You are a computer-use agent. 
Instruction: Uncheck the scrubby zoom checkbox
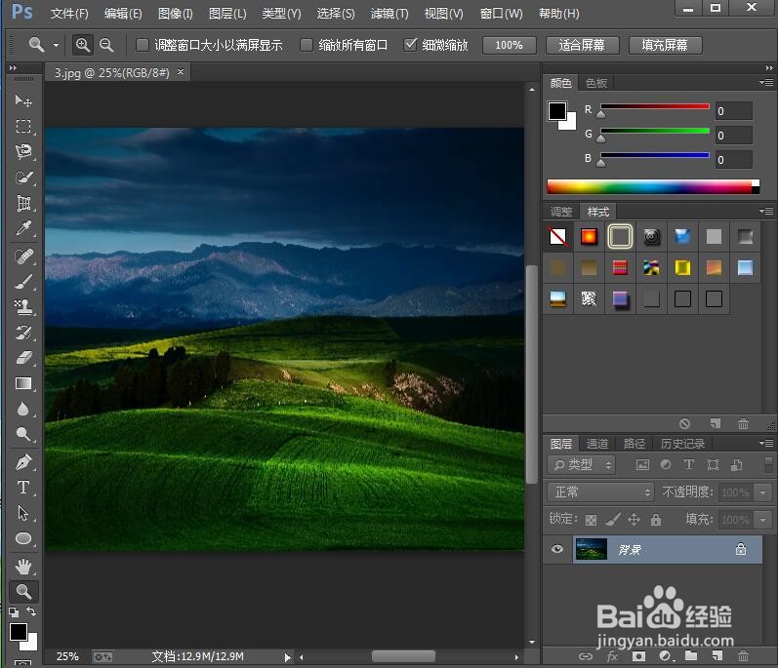(410, 45)
